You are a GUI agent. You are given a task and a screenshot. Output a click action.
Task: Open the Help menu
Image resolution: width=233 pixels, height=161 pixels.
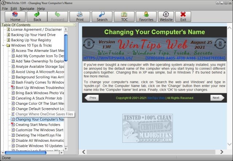point(41,9)
